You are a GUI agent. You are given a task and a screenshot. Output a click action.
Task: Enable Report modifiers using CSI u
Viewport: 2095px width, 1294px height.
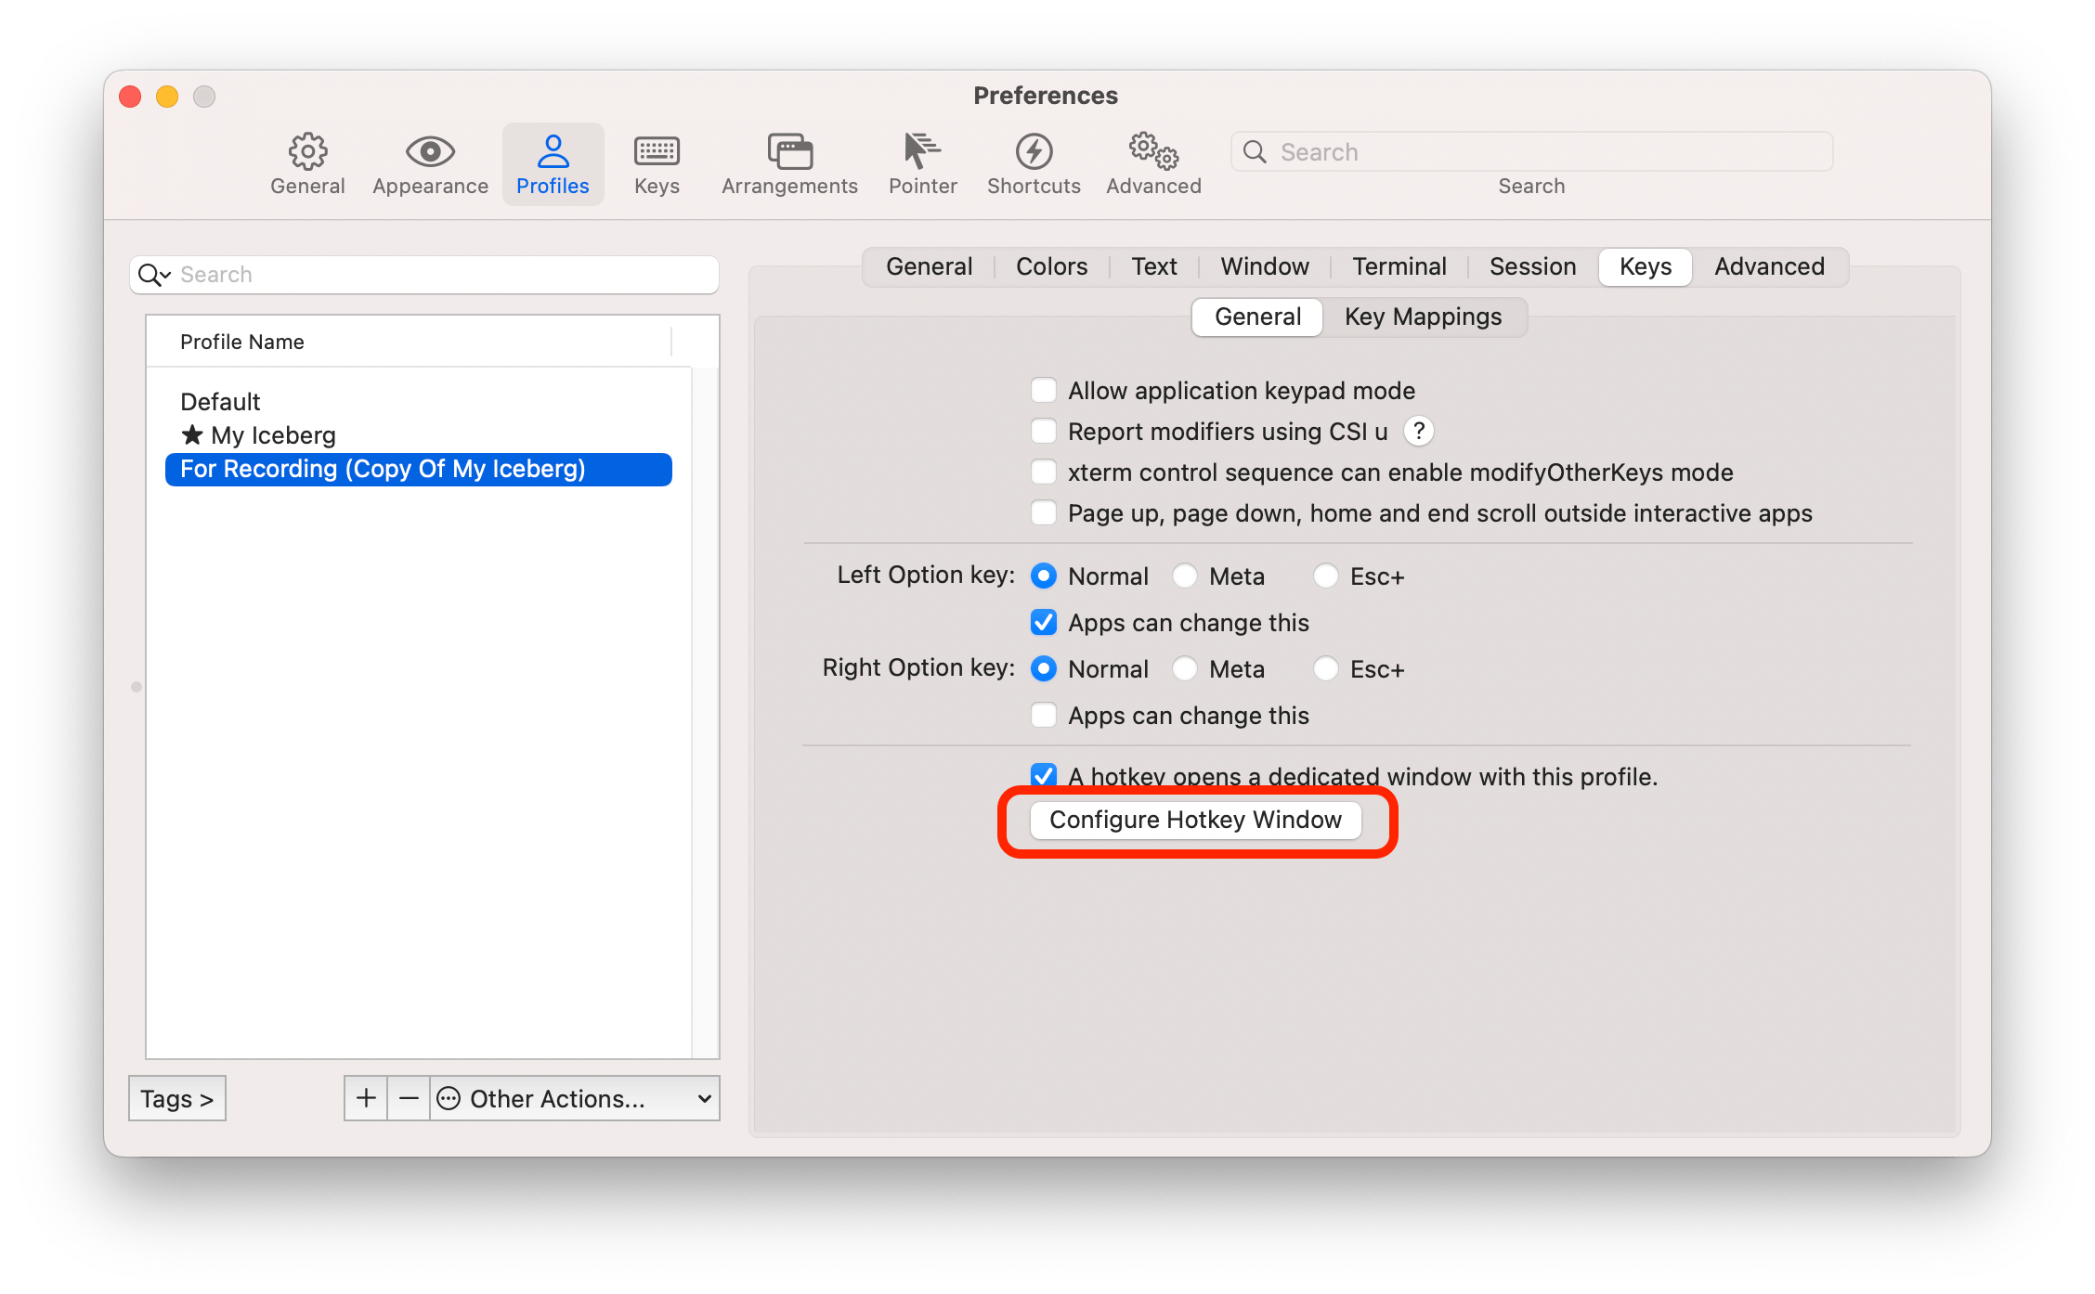point(1044,431)
